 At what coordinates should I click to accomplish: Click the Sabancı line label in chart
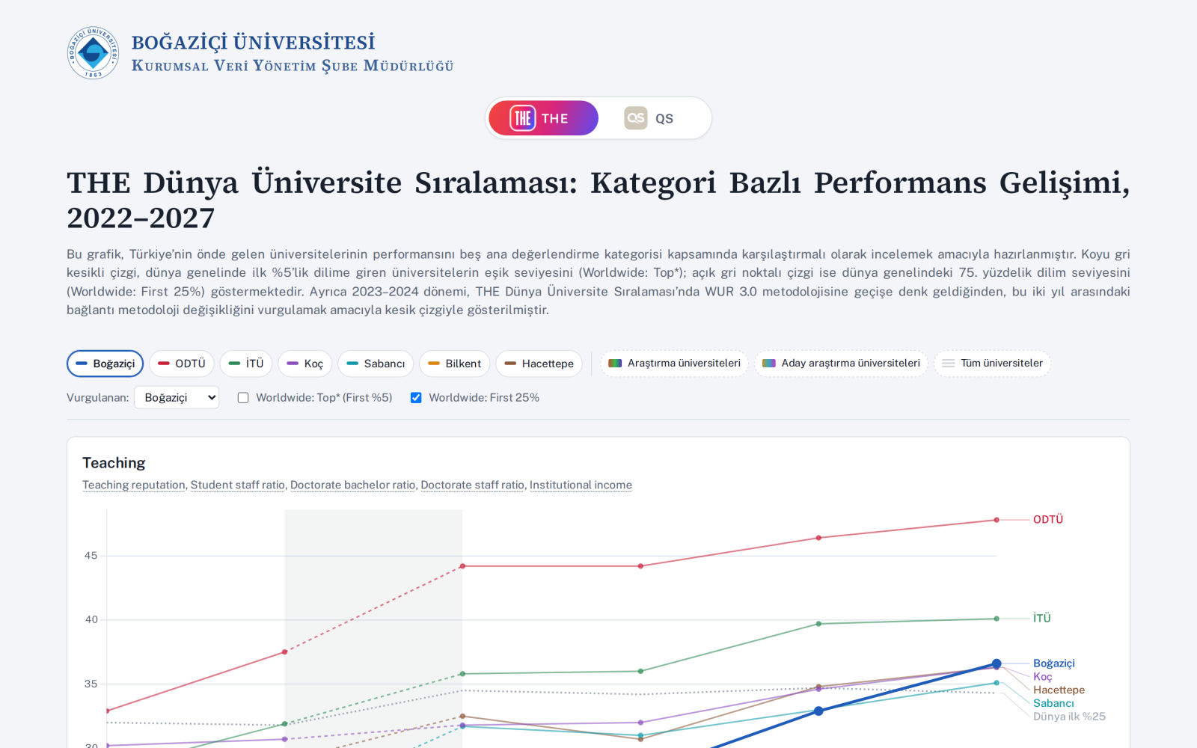coord(1053,703)
